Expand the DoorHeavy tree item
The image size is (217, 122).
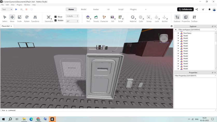[178, 33]
